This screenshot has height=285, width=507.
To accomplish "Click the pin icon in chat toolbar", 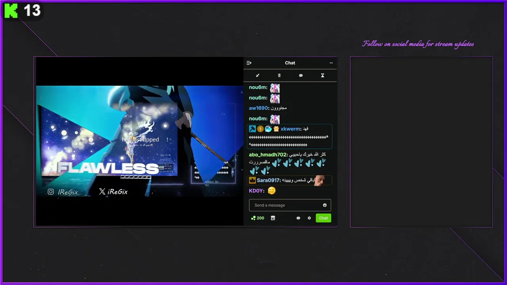I will click(x=257, y=75).
